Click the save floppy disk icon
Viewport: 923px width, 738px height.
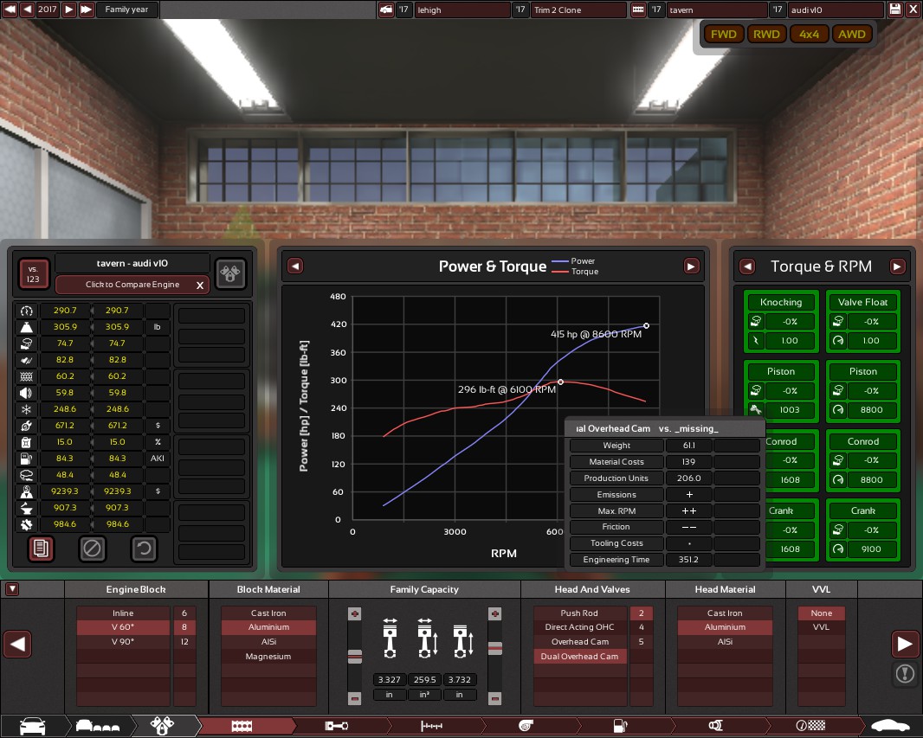(x=895, y=10)
